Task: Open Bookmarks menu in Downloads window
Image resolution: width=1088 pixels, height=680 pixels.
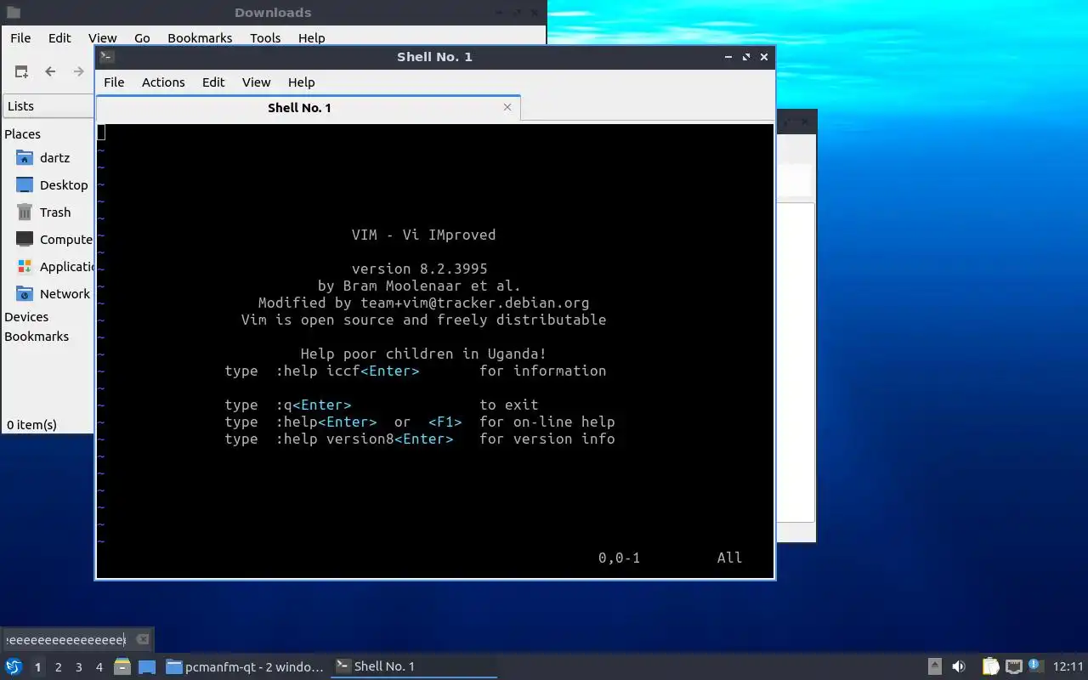Action: tap(200, 37)
